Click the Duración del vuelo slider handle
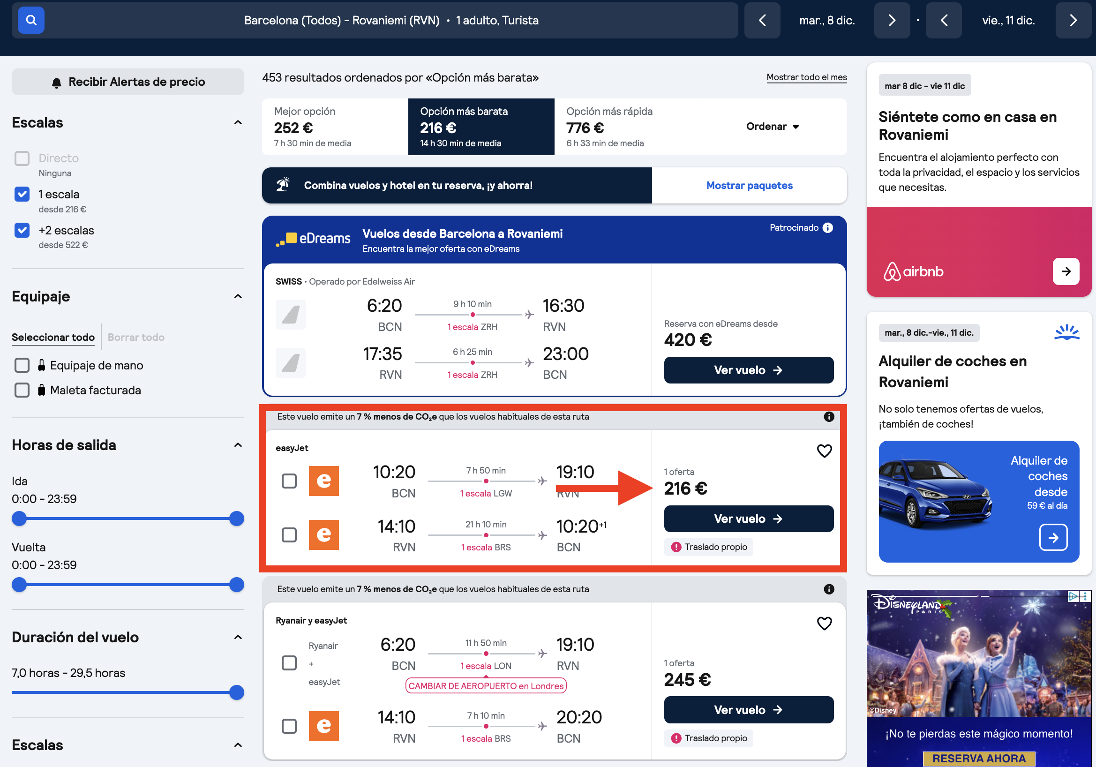 pyautogui.click(x=236, y=692)
